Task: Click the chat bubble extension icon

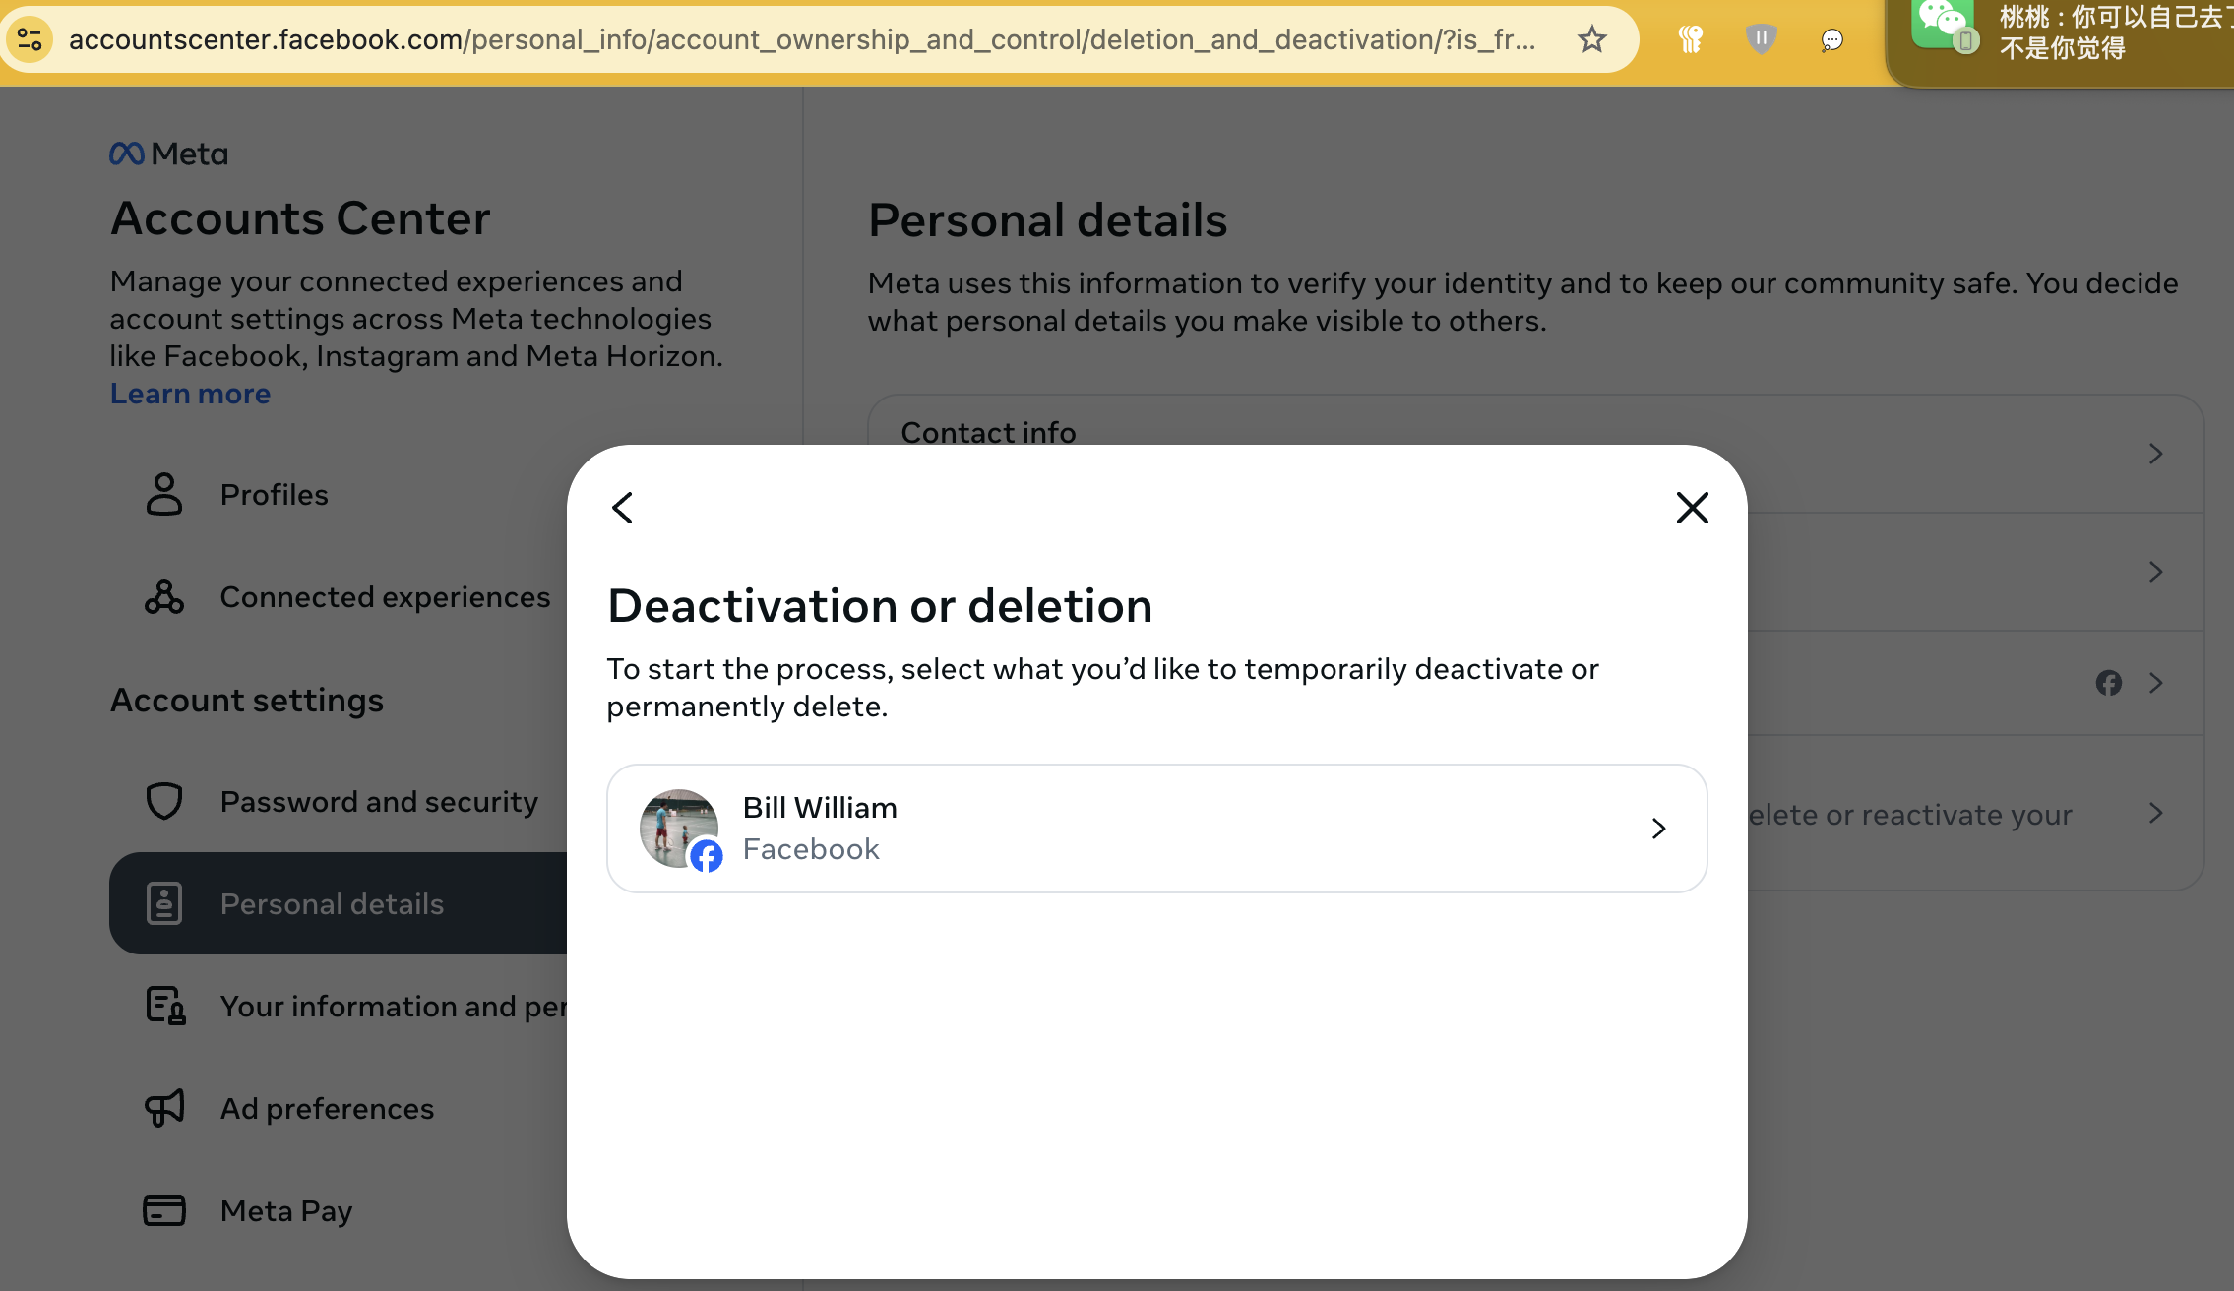Action: click(x=1831, y=40)
